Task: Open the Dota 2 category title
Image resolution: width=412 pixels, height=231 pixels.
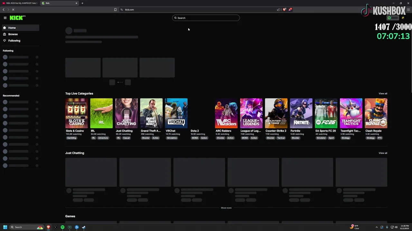Action: click(195, 131)
